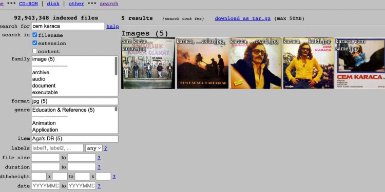Focus the minimum width field
Image resolution: width=385 pixels, height=192 pixels.
click(39, 176)
